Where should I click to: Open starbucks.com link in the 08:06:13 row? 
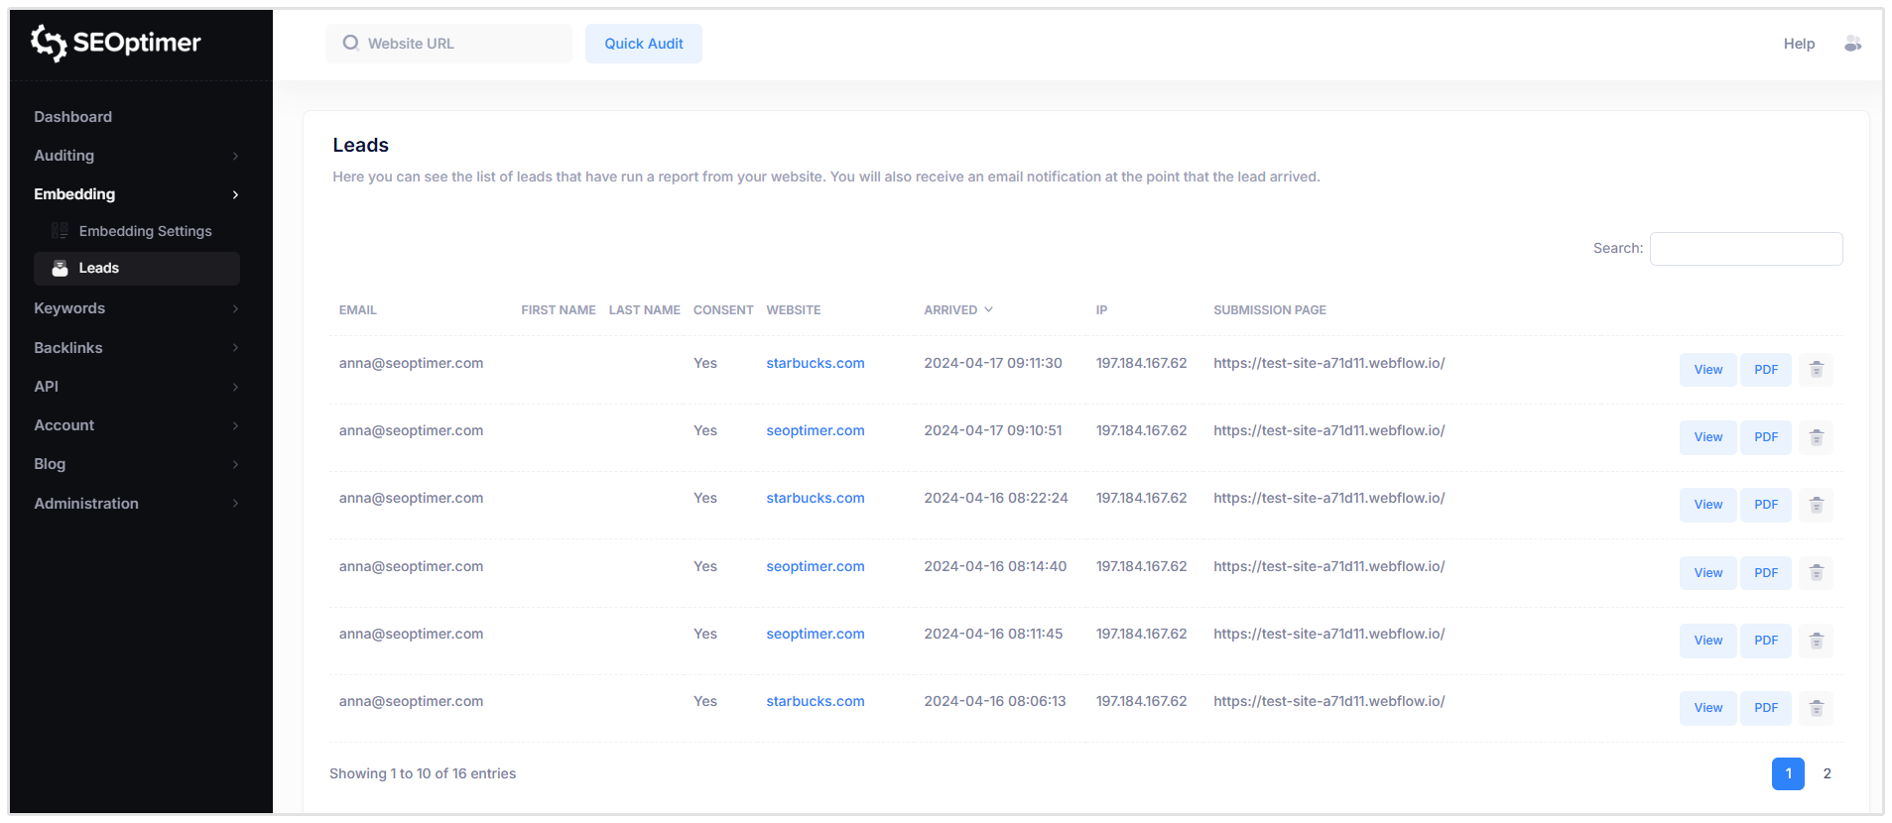coord(816,701)
